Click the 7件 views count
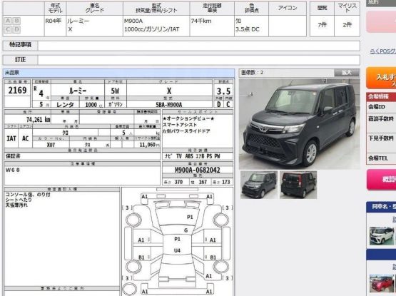This screenshot has height=296, width=396. pos(322,25)
